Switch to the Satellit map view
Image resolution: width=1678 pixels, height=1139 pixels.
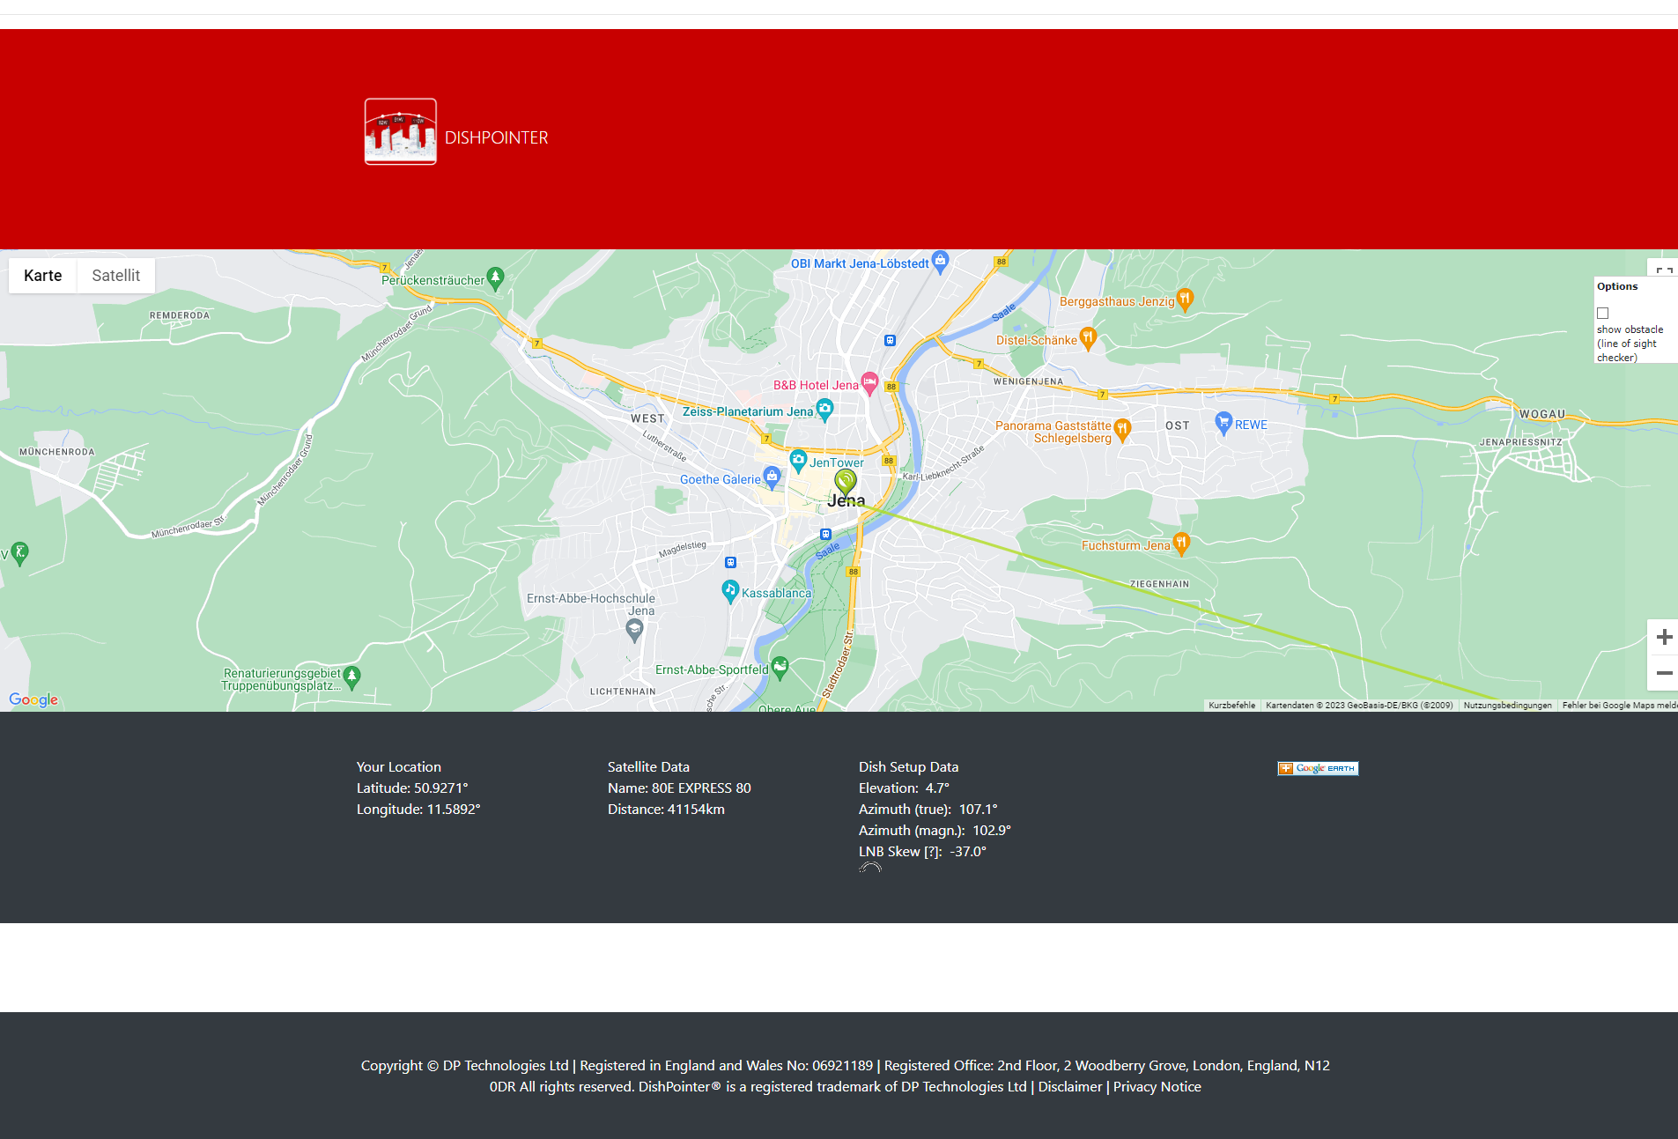115,275
